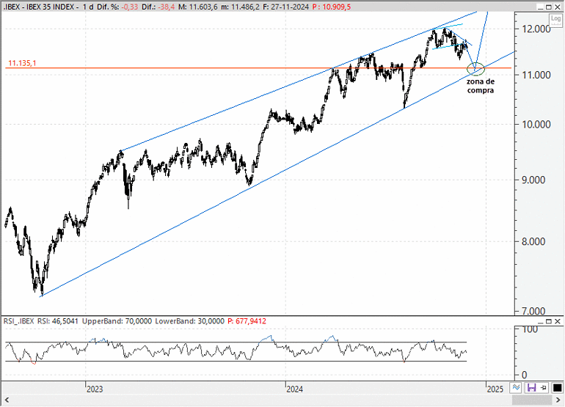Click the 'M: 11.603,6' header value
Image resolution: width=565 pixels, height=407 pixels.
pyautogui.click(x=198, y=7)
